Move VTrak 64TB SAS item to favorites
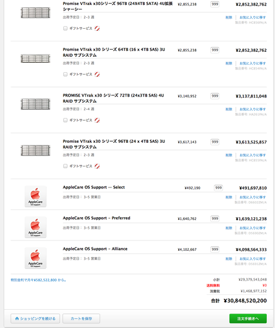 [x=252, y=63]
